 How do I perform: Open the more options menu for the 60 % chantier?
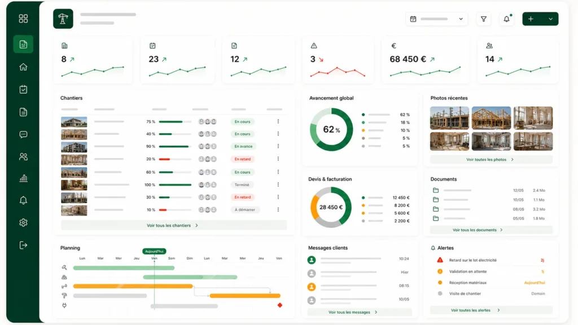point(278,172)
